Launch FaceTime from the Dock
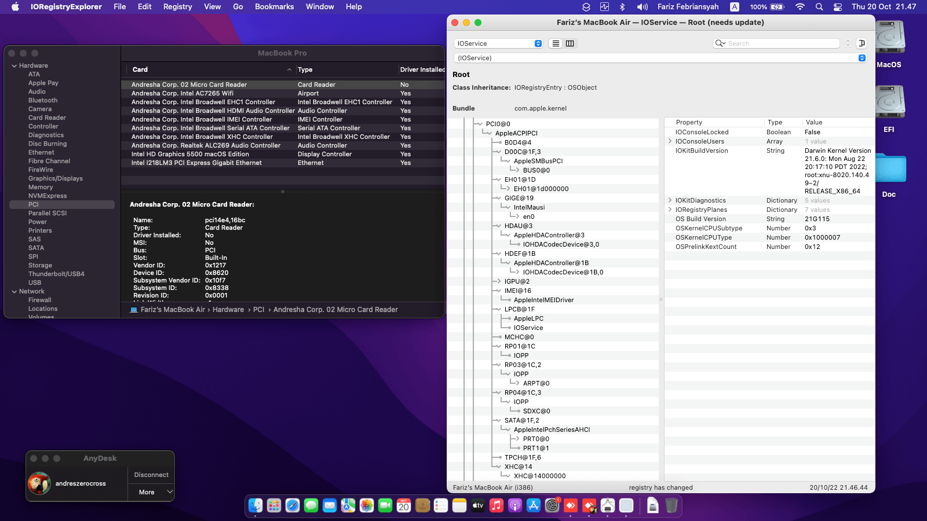The image size is (927, 521). pyautogui.click(x=385, y=506)
